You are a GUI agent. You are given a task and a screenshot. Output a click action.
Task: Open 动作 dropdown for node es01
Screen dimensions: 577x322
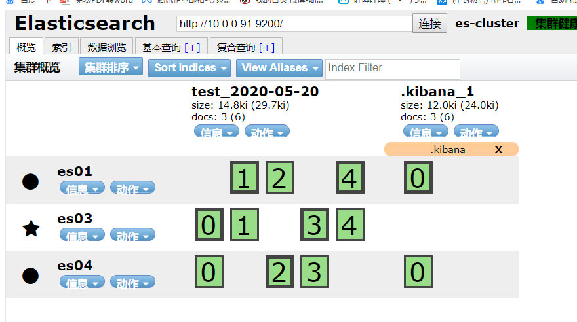pyautogui.click(x=132, y=188)
